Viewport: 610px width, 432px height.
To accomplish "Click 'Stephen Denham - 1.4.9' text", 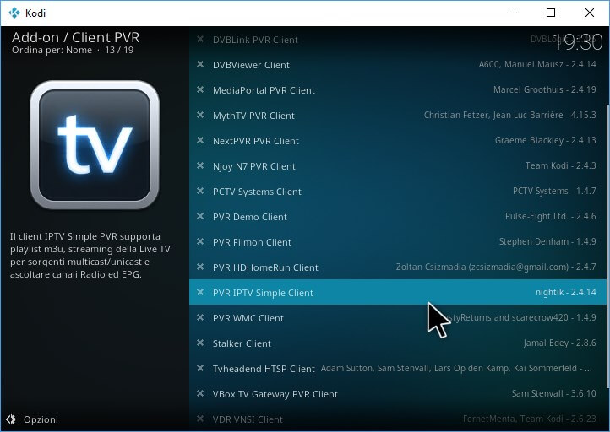I will point(547,241).
